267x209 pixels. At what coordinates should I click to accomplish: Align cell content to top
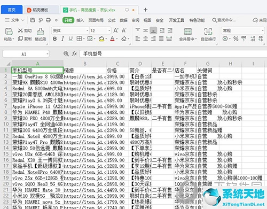137,30
